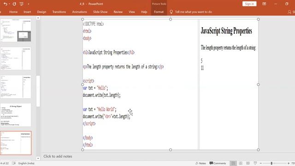This screenshot has width=295, height=166.
Task: Click the Undo arrow in Quick Access
Action: pyautogui.click(x=5, y=4)
